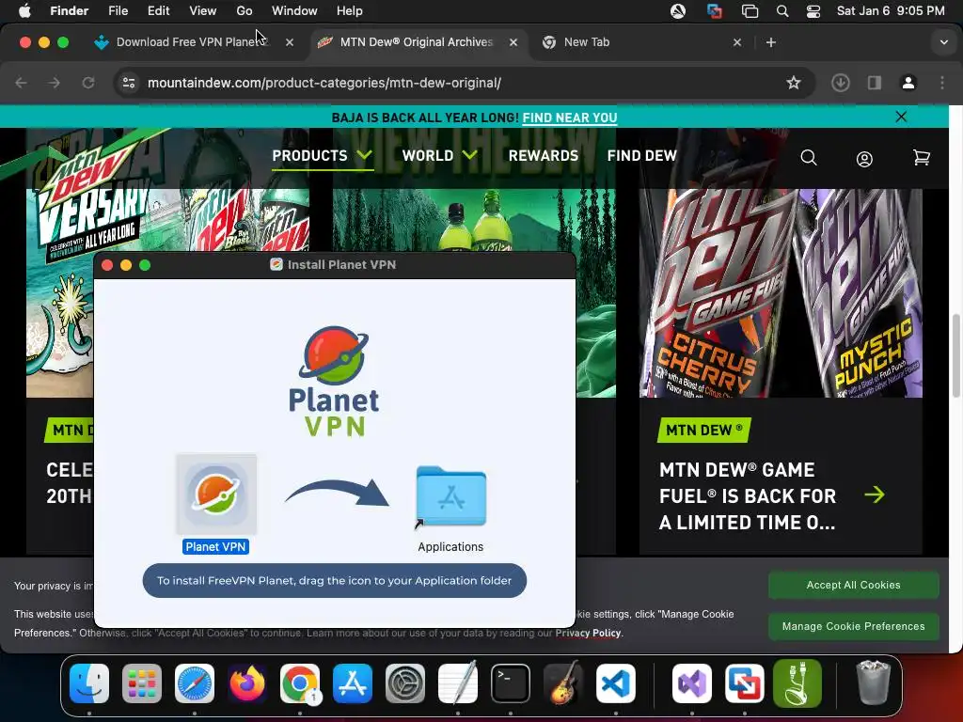This screenshot has height=722, width=963.
Task: Dismiss the Baja banner with X
Action: [x=901, y=117]
